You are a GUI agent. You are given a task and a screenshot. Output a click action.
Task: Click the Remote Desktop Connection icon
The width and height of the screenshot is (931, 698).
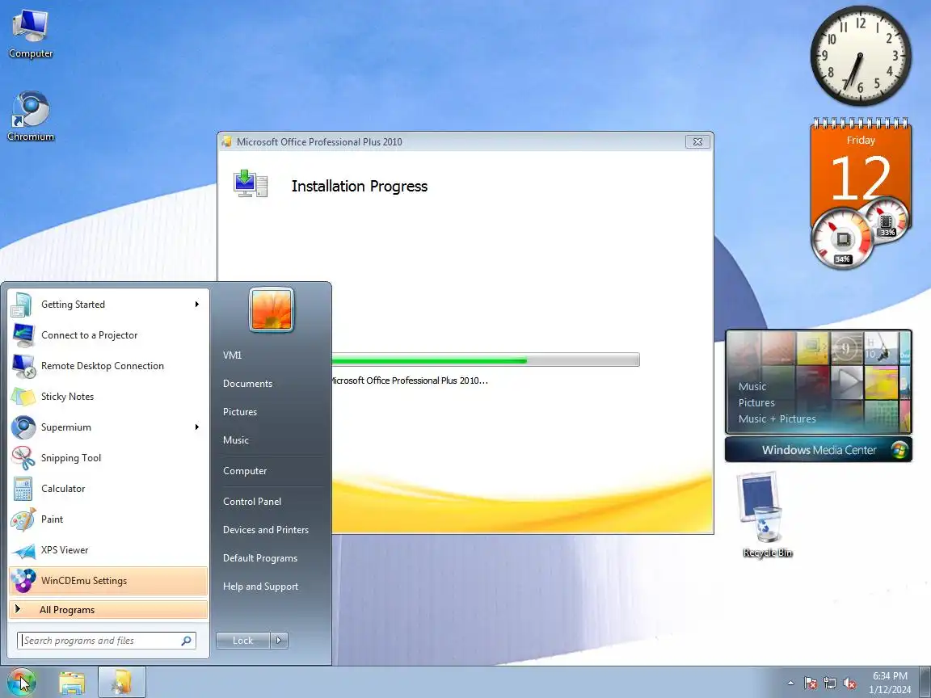pyautogui.click(x=23, y=366)
